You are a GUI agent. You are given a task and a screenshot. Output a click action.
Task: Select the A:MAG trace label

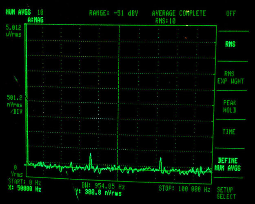coord(36,19)
